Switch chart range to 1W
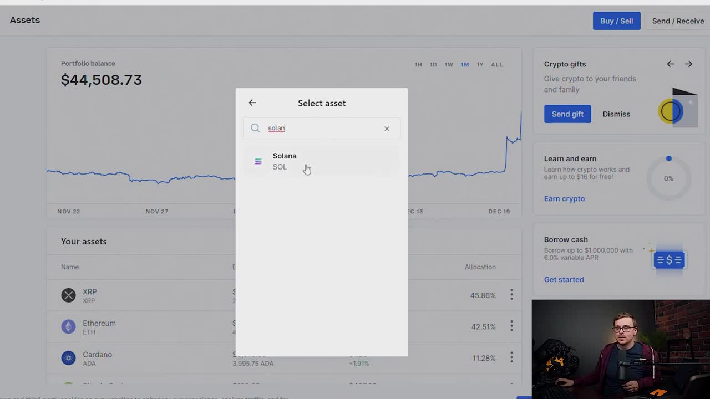The image size is (710, 399). 449,65
